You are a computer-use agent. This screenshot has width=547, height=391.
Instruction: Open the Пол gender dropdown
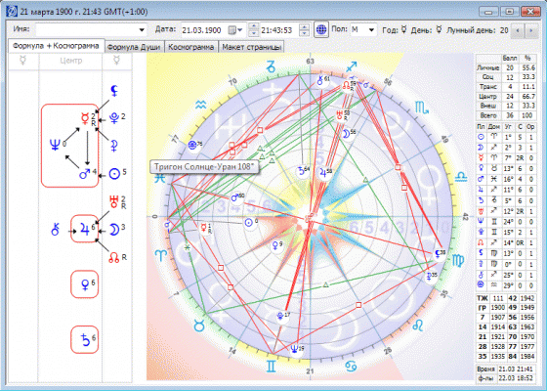(371, 30)
